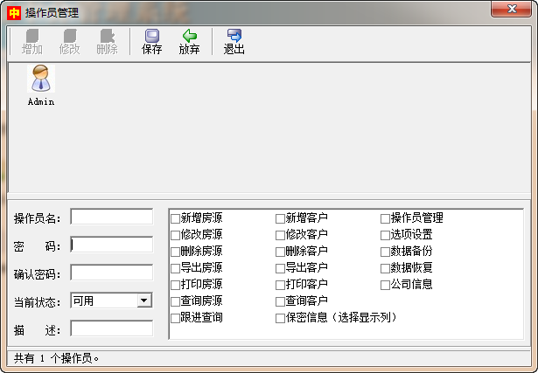Viewport: 538px width, 373px height.
Task: Enable the 操作员管理 permission checkbox
Action: [385, 218]
